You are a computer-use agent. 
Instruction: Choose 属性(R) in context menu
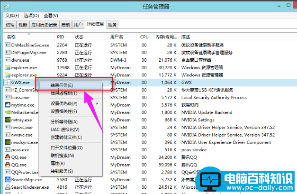(70, 163)
